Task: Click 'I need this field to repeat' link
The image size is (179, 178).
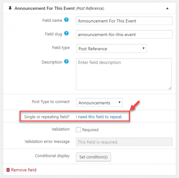Action: [99, 117]
